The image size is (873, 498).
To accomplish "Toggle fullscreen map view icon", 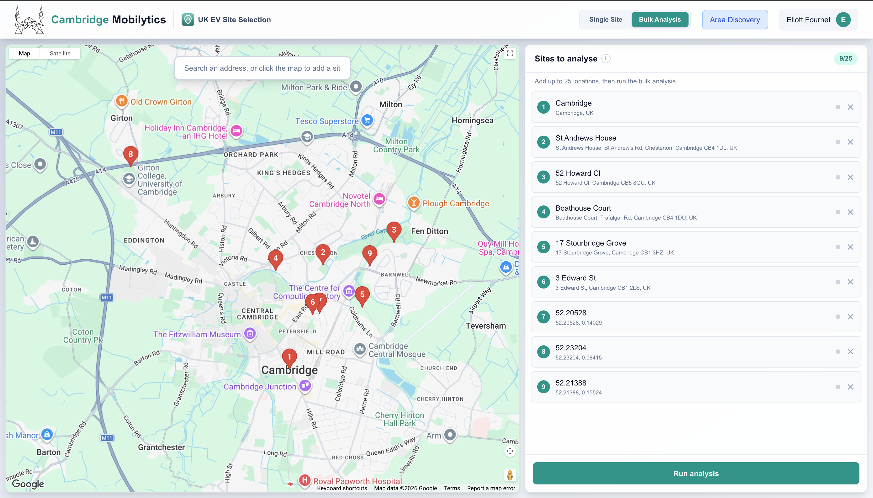I will pyautogui.click(x=510, y=53).
